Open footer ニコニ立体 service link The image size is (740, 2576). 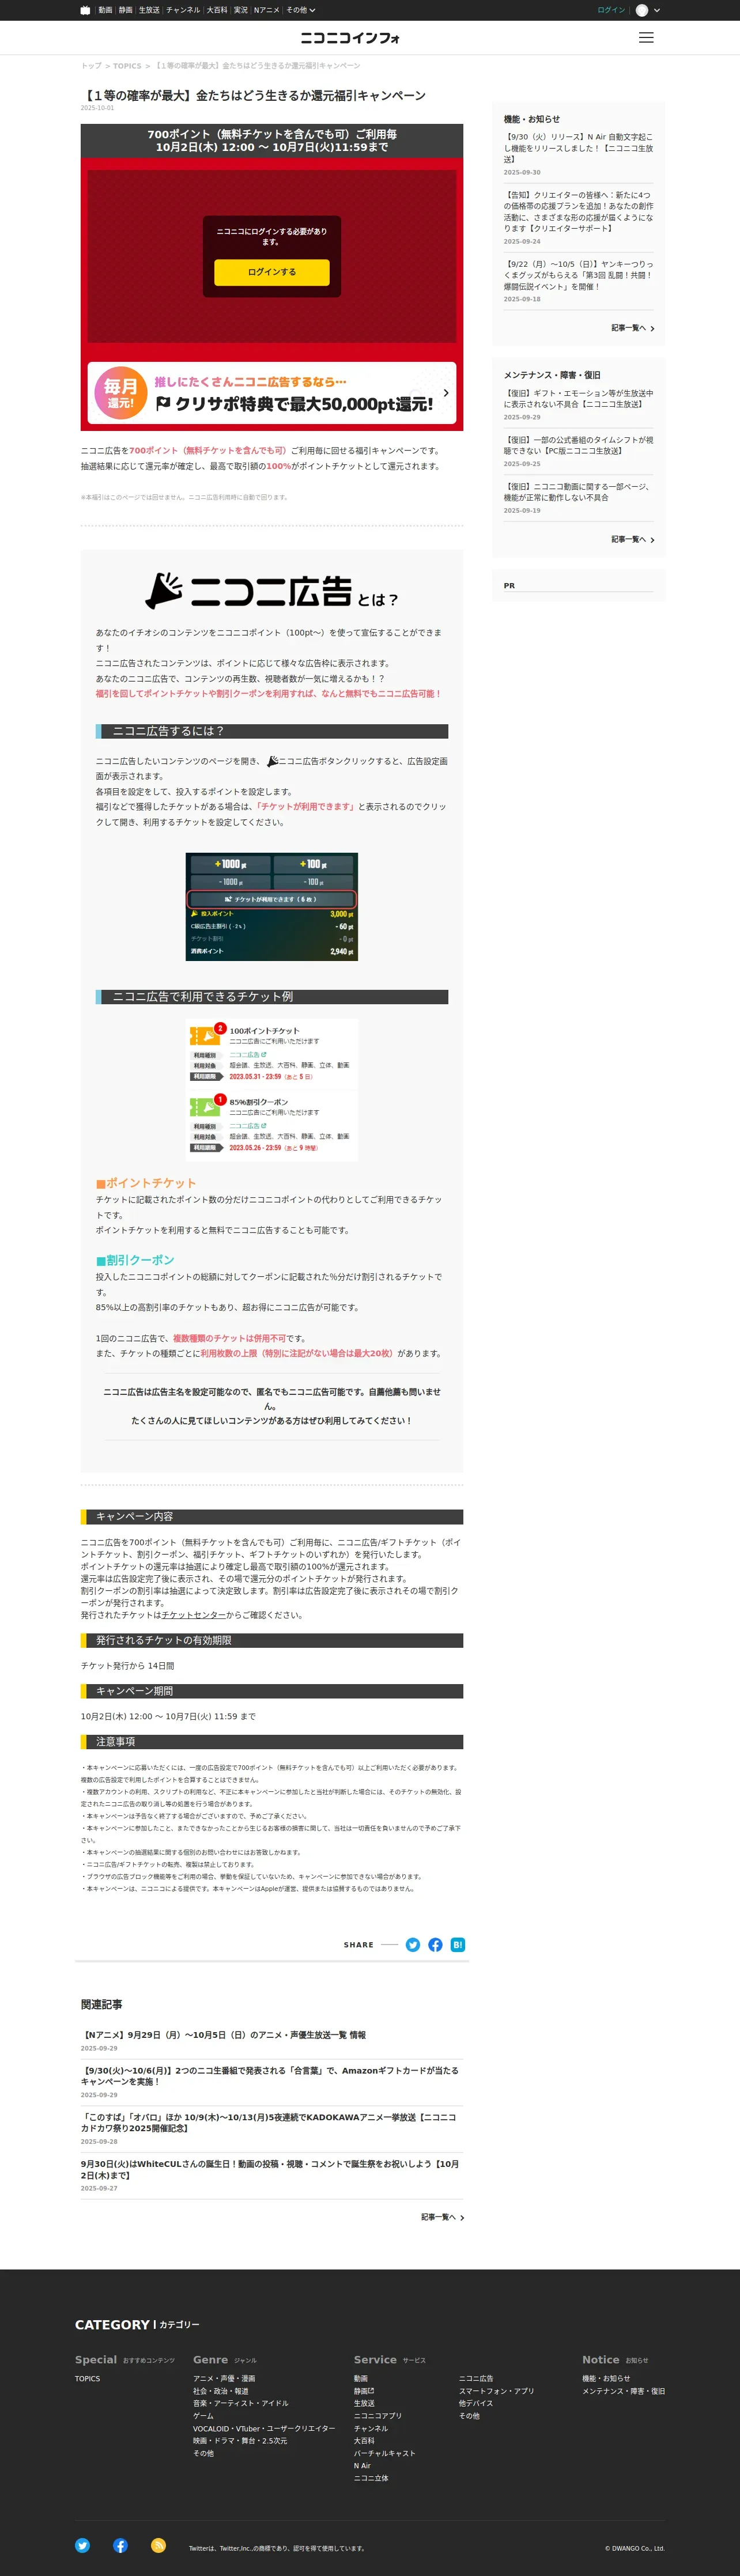tap(371, 2478)
